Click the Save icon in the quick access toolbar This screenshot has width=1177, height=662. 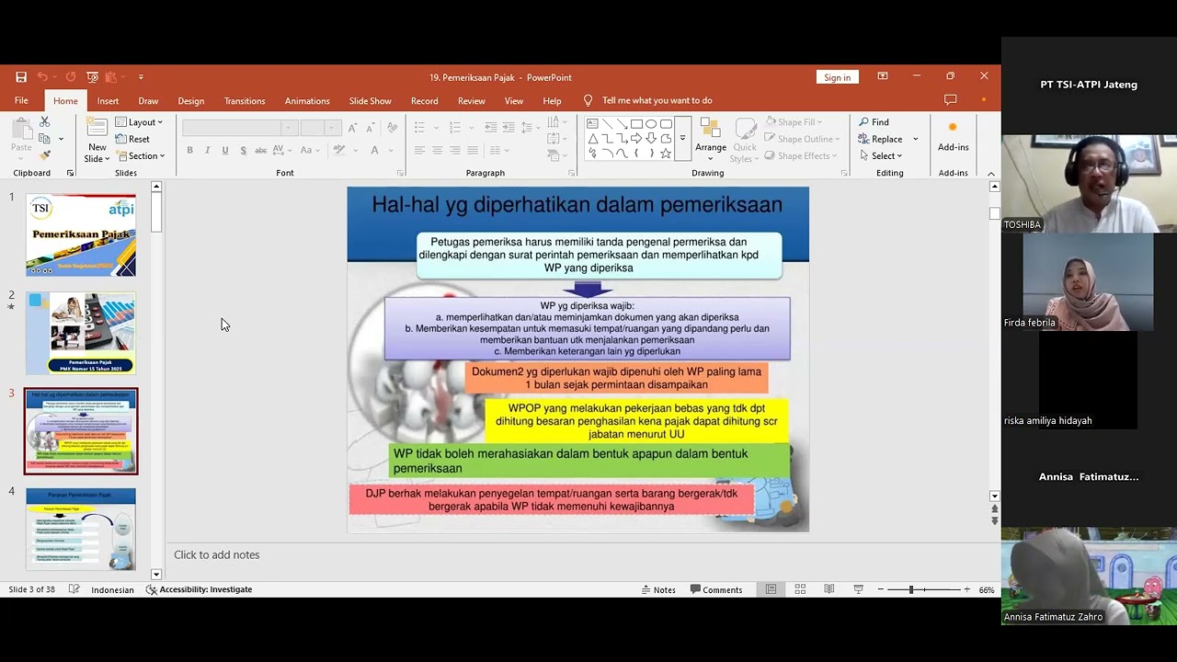tap(21, 77)
